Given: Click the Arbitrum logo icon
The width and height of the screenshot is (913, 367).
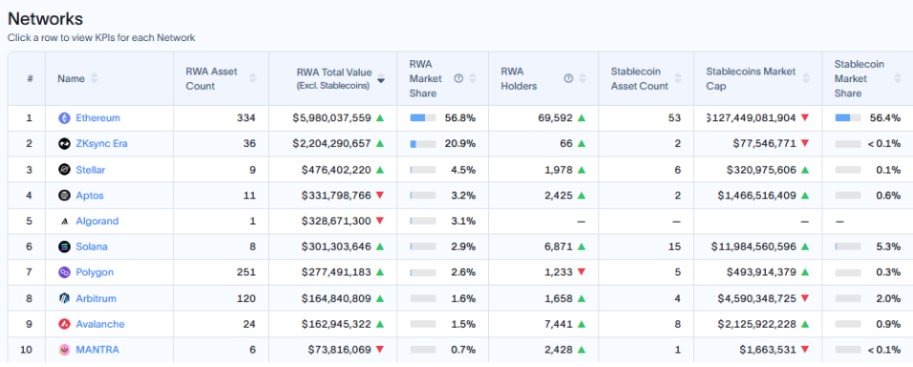Looking at the screenshot, I should [64, 298].
